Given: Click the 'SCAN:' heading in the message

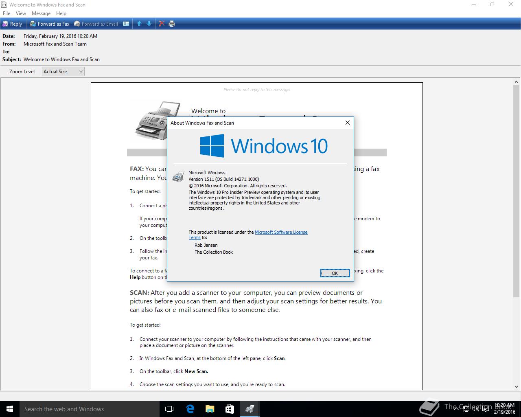Looking at the screenshot, I should pyautogui.click(x=139, y=293).
